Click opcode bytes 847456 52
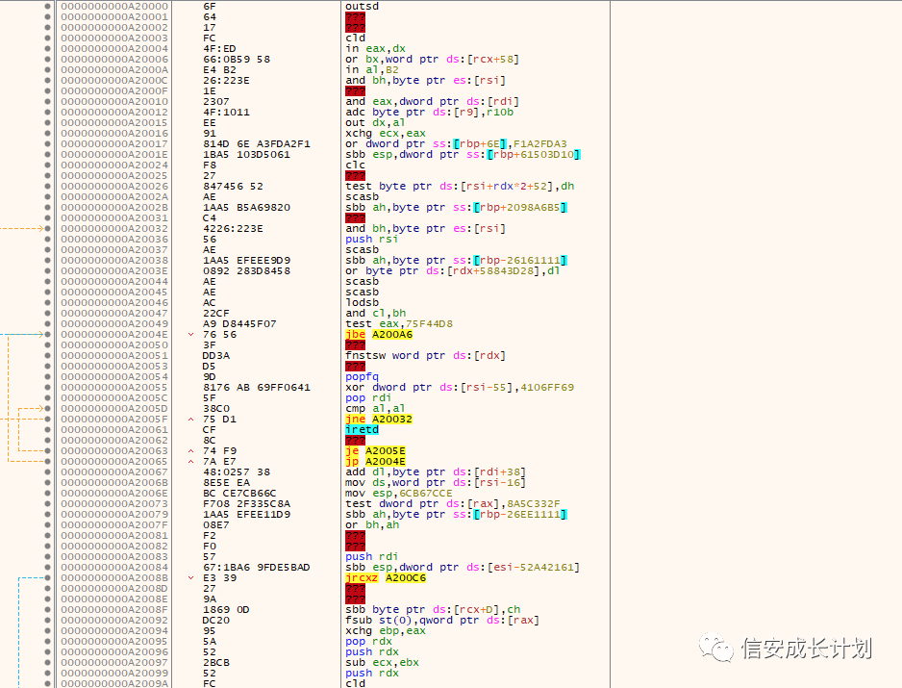Viewport: 902px width, 688px height. pyautogui.click(x=233, y=187)
